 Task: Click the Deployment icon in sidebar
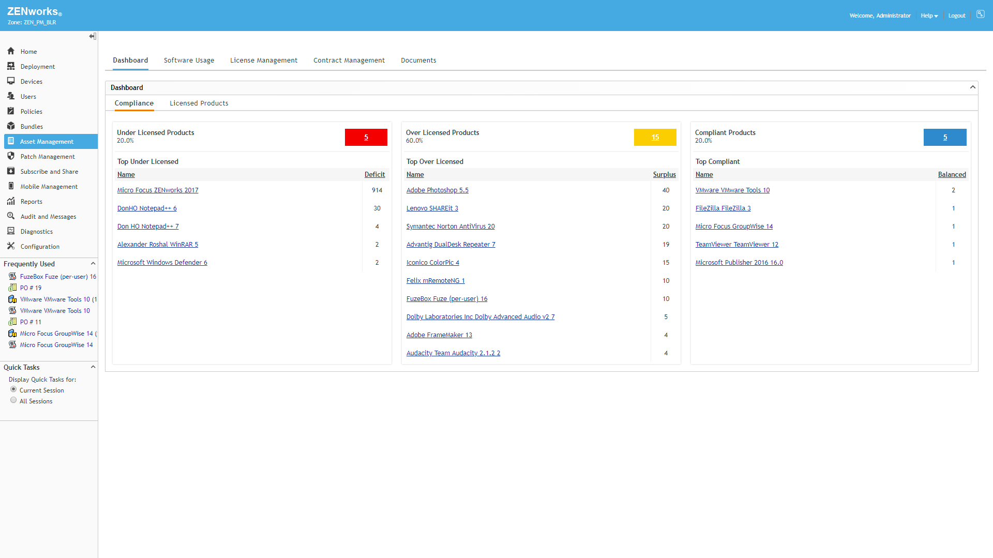tap(11, 66)
